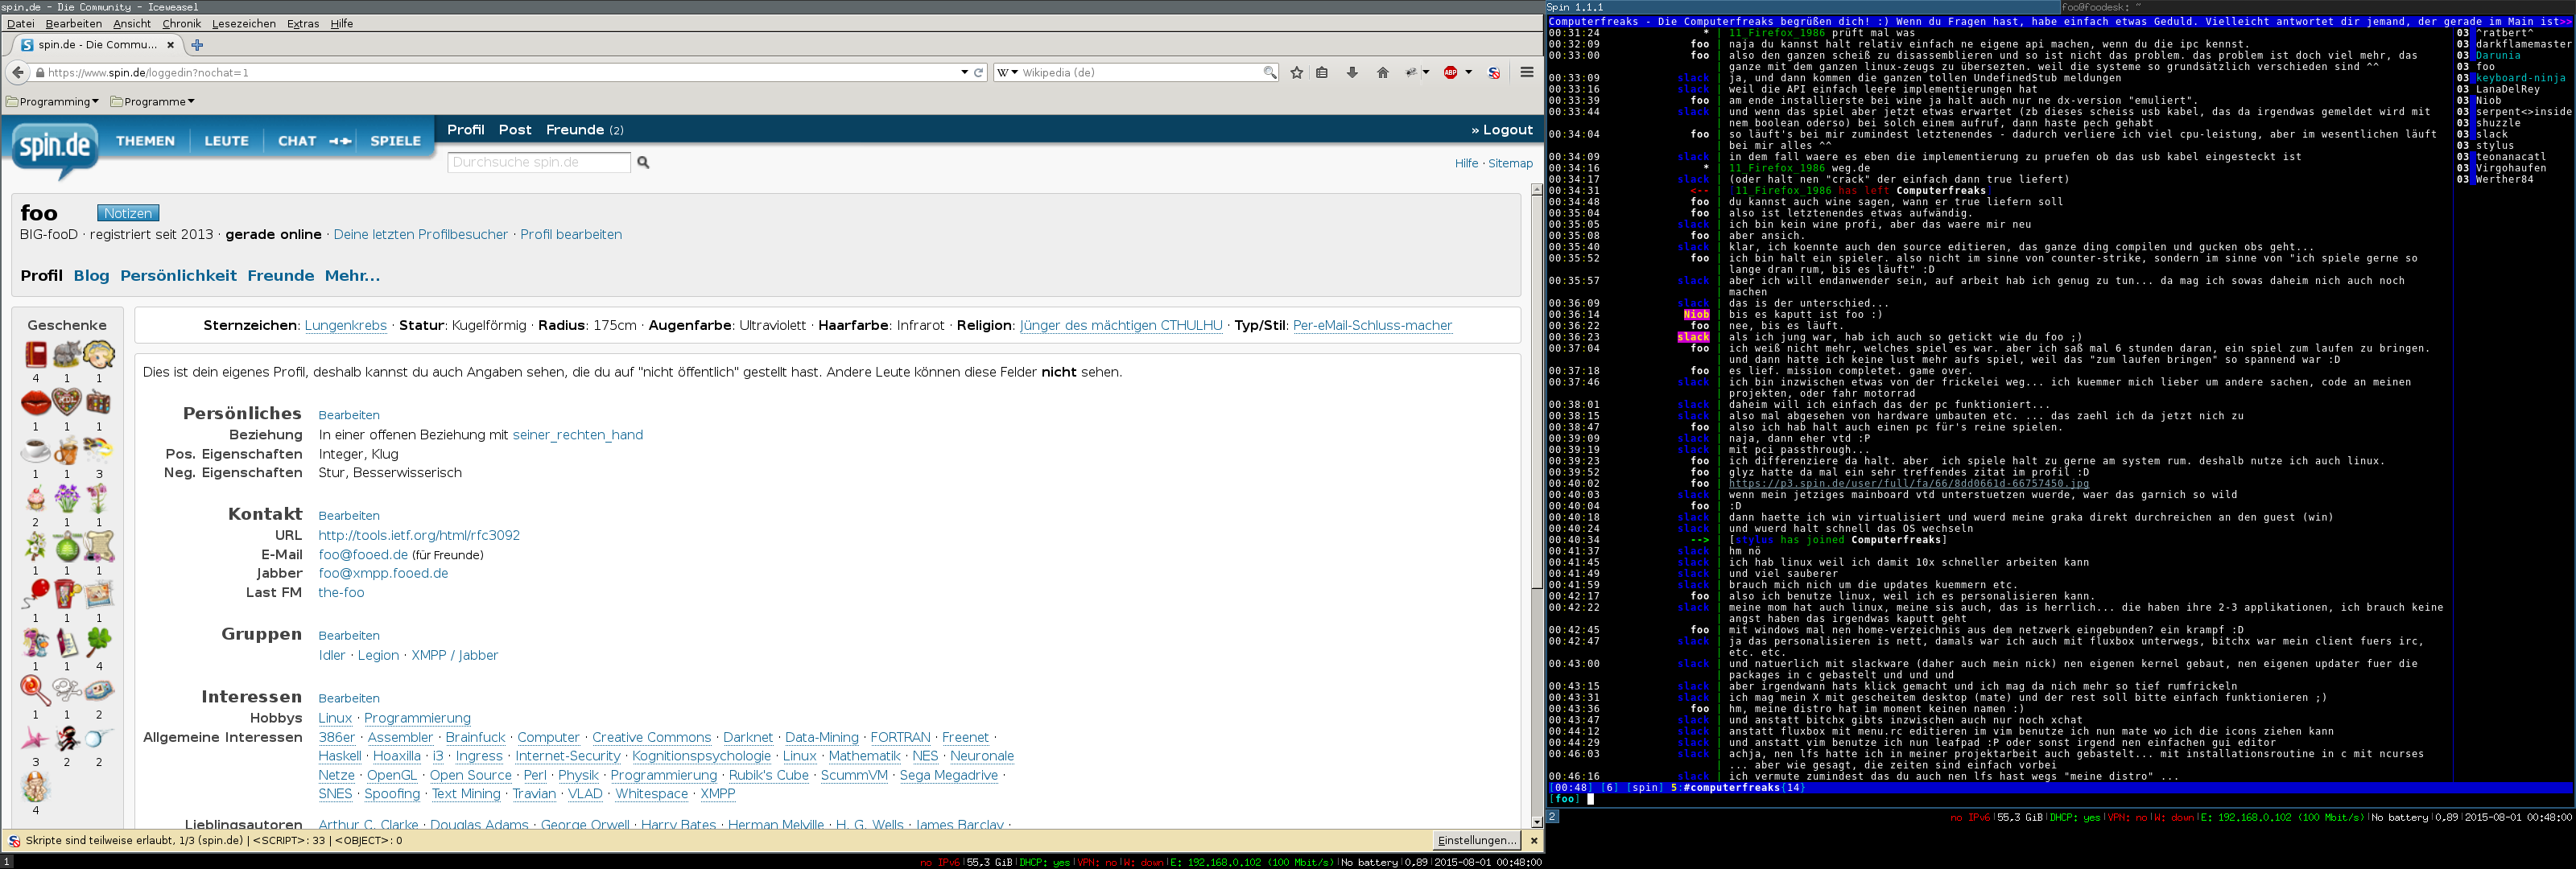2576x869 pixels.
Task: Open the Lesezeichen menu
Action: point(243,23)
